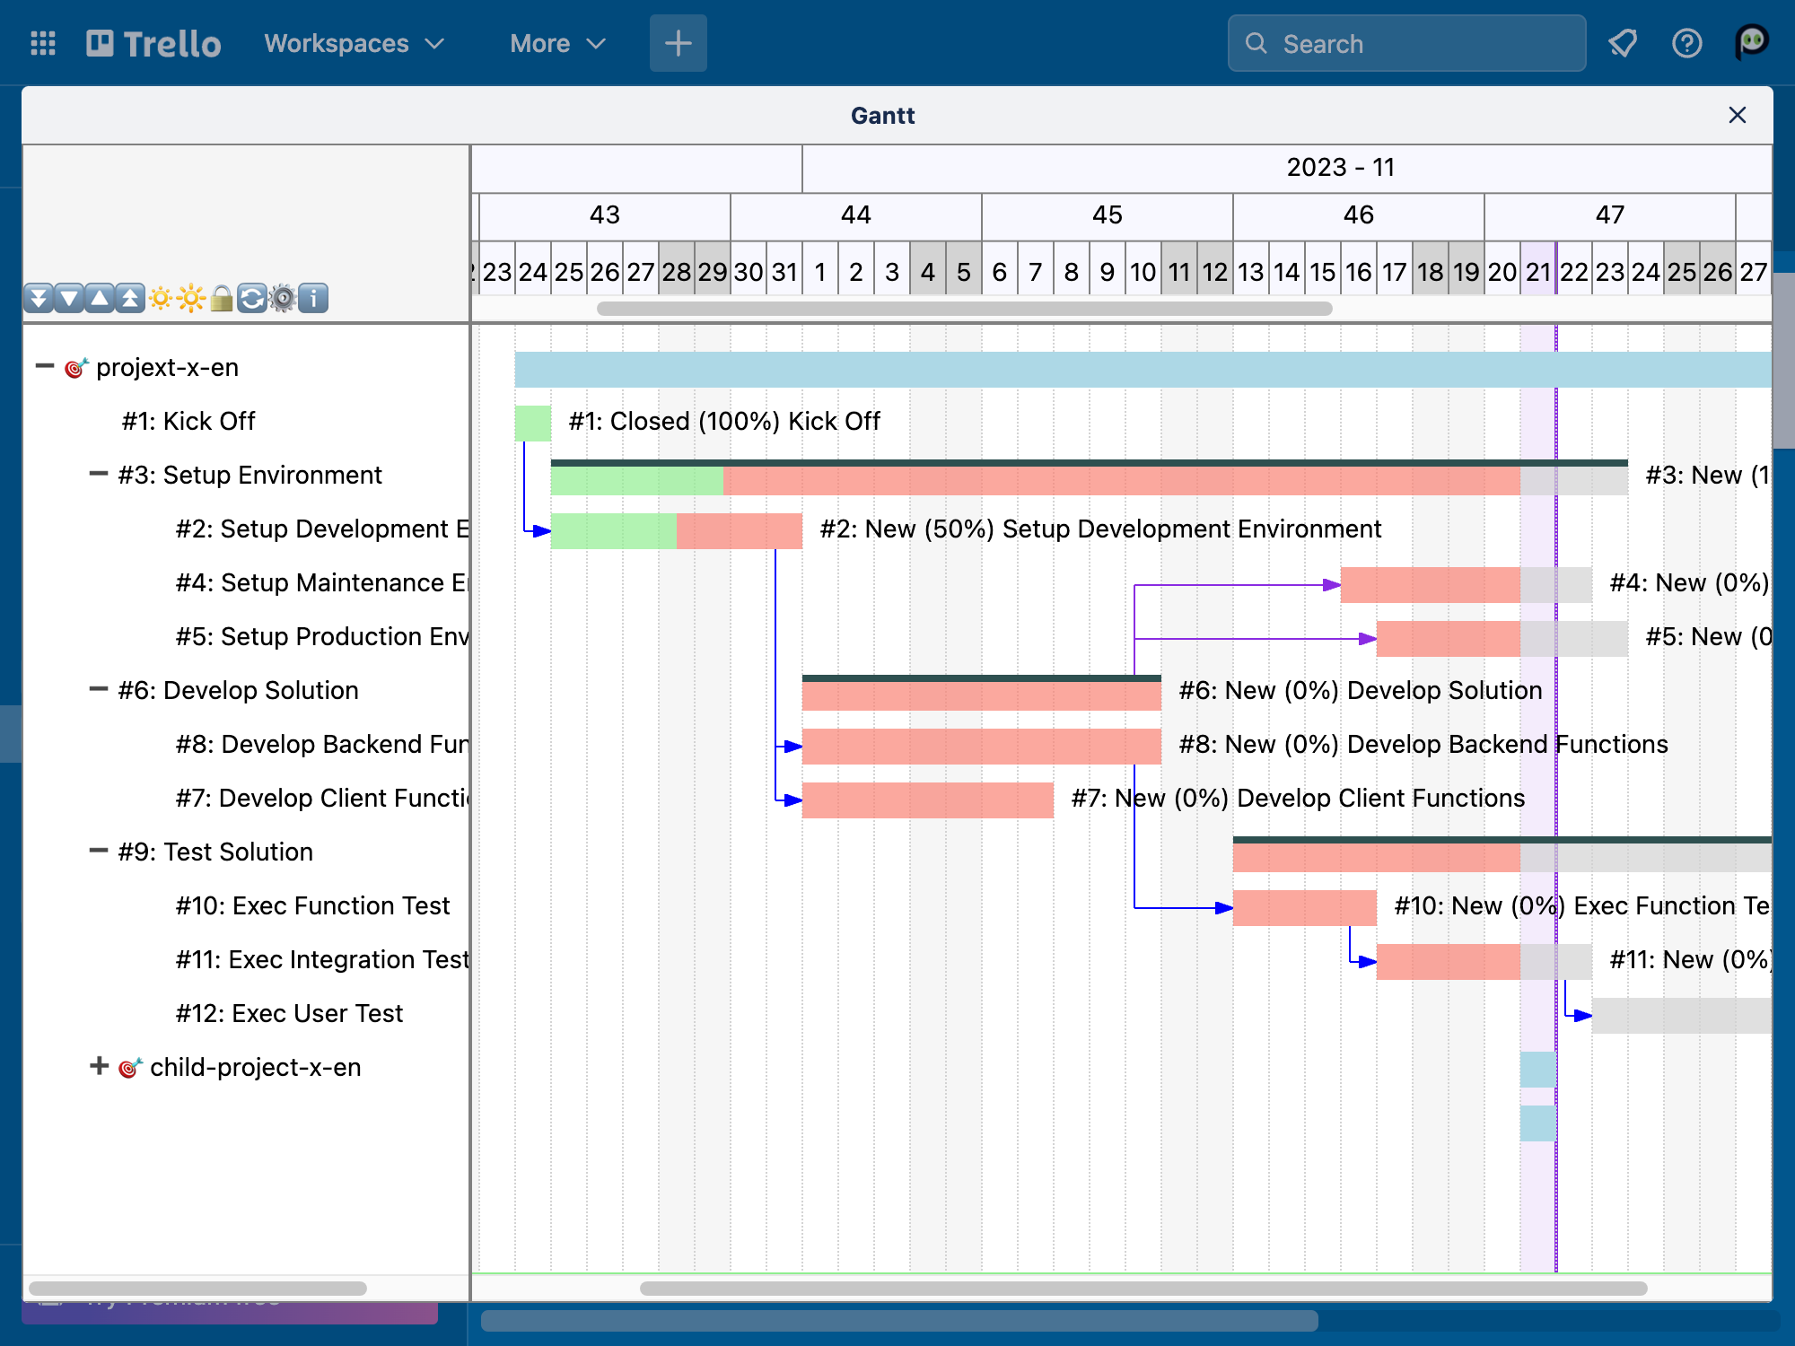Show Gantt information with the info icon
Image resolution: width=1795 pixels, height=1346 pixels.
[x=312, y=298]
